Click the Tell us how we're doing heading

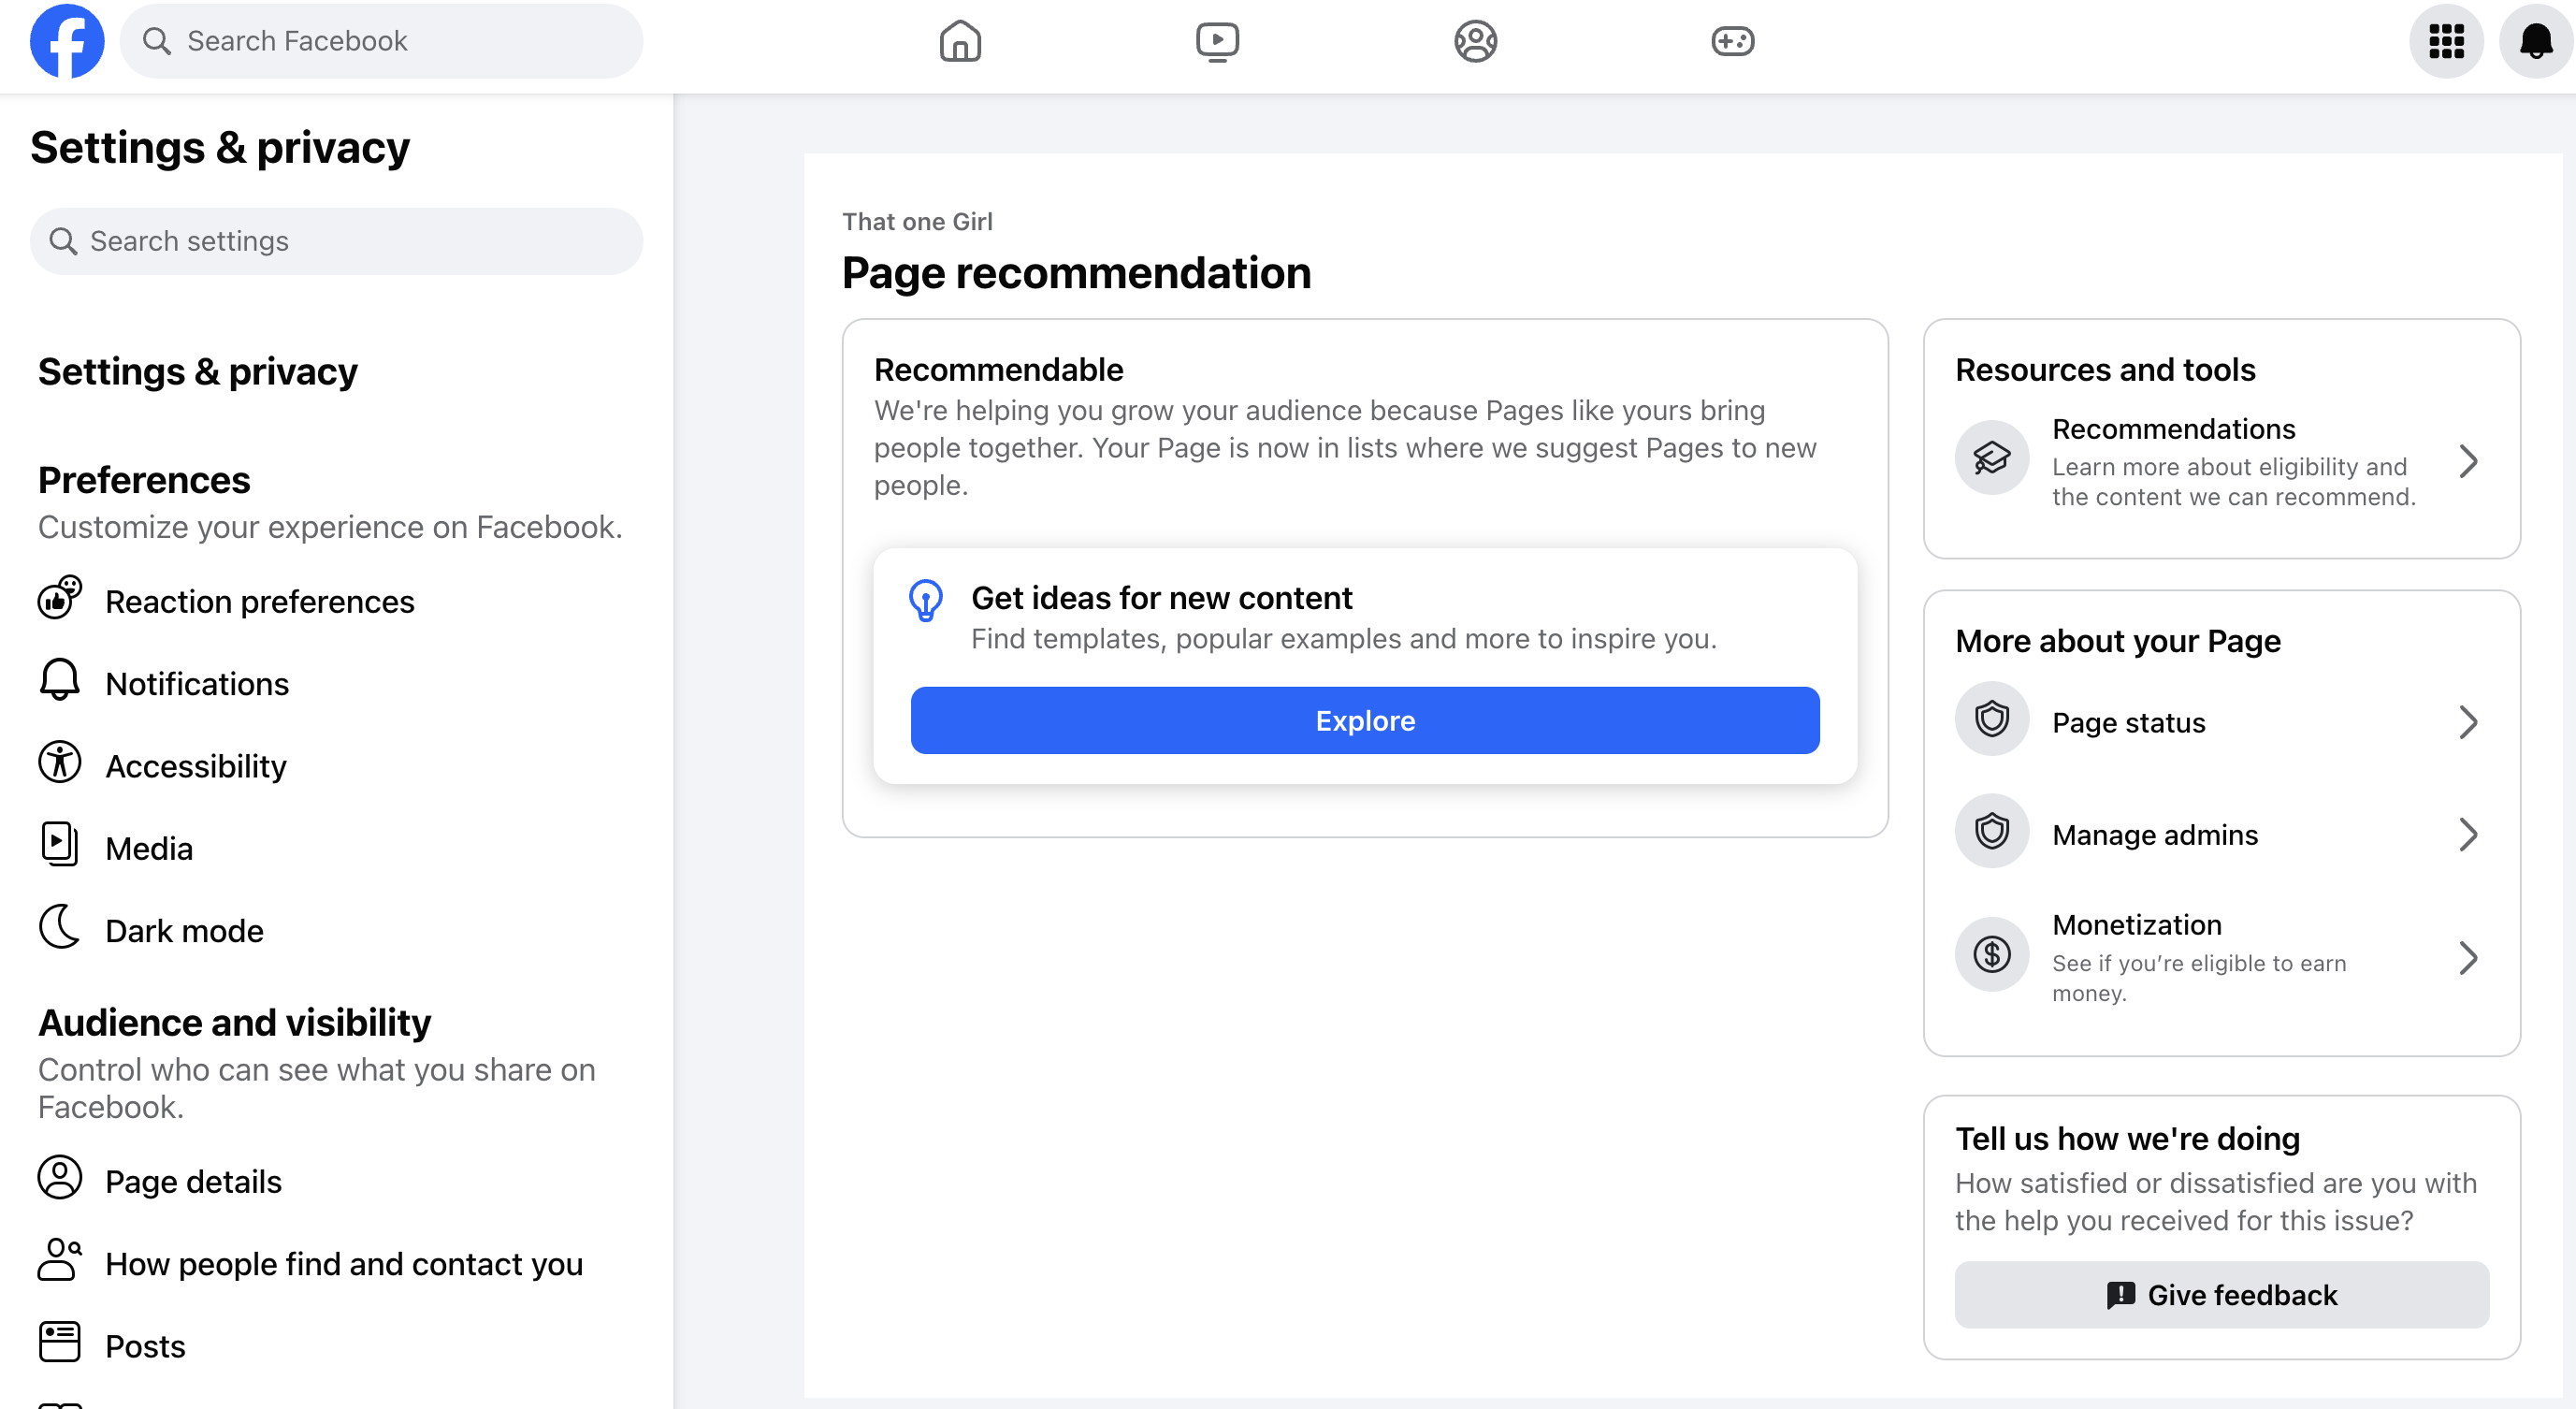tap(2127, 1139)
